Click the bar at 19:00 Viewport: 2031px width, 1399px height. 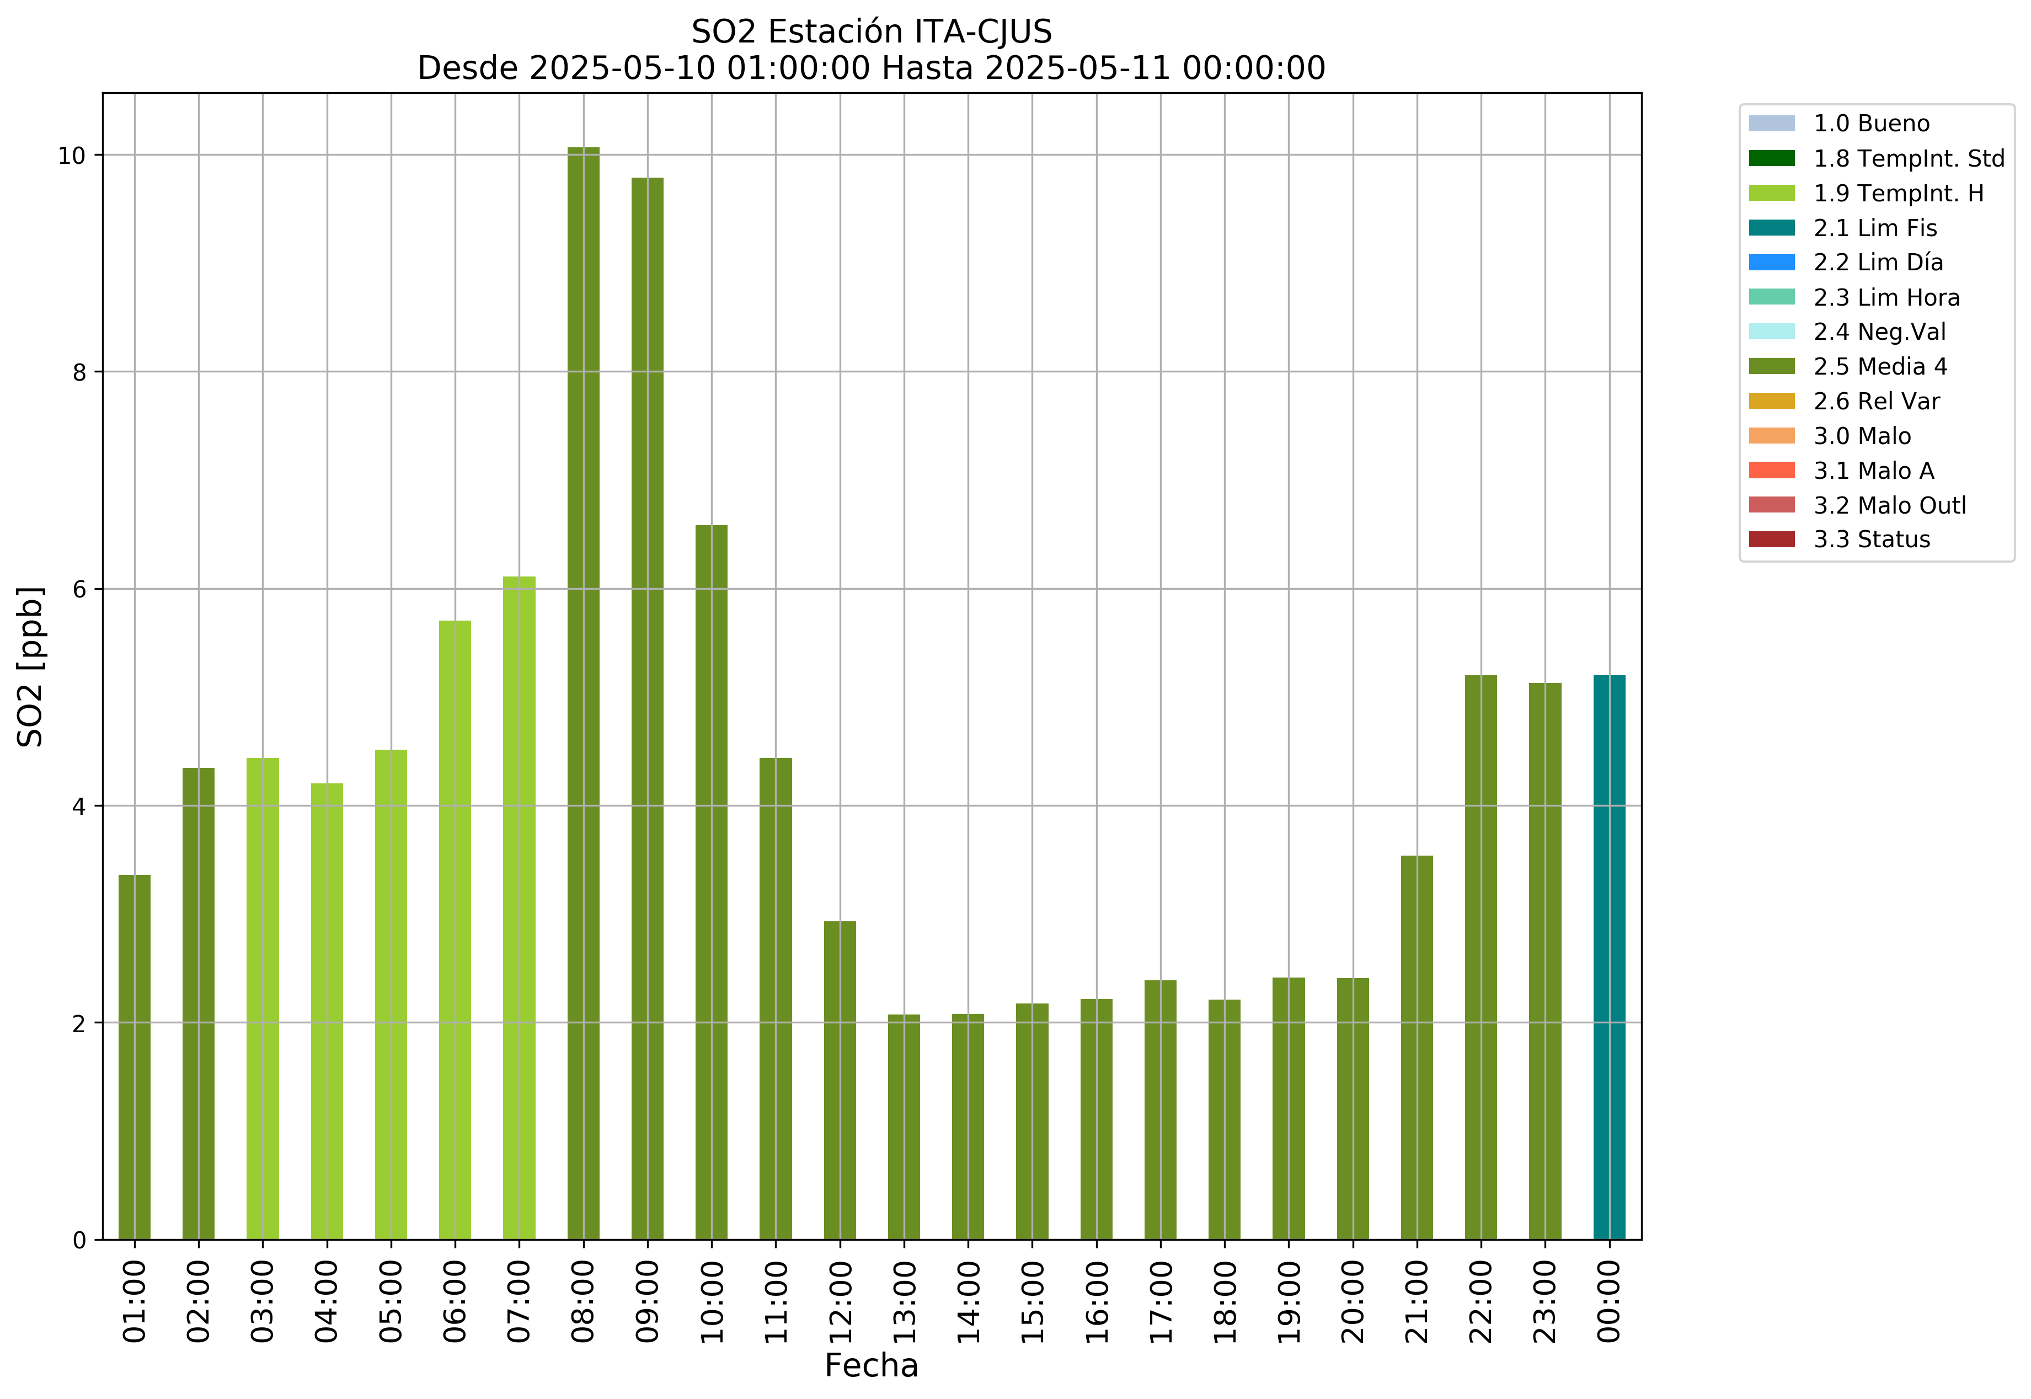[1289, 1108]
